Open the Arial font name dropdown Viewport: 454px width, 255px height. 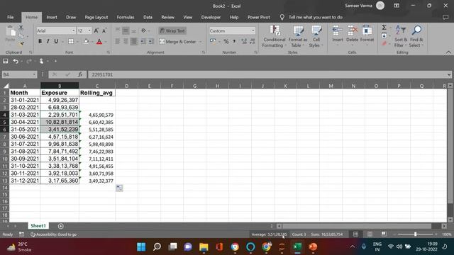point(73,30)
